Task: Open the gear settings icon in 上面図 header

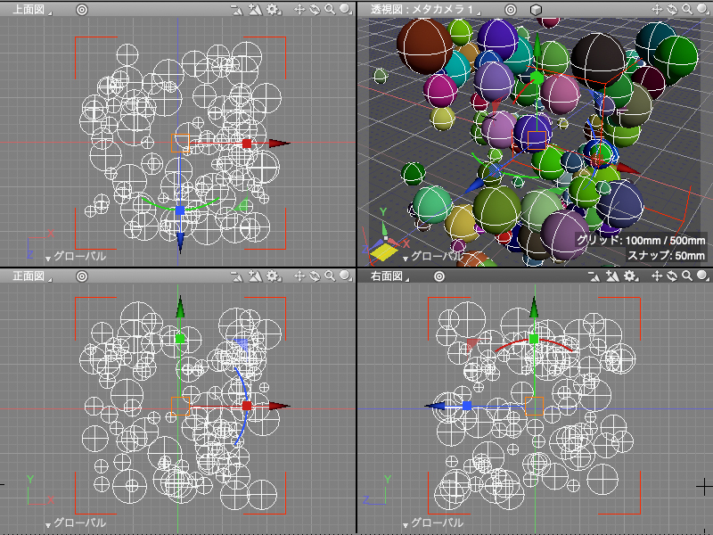Action: (x=273, y=10)
